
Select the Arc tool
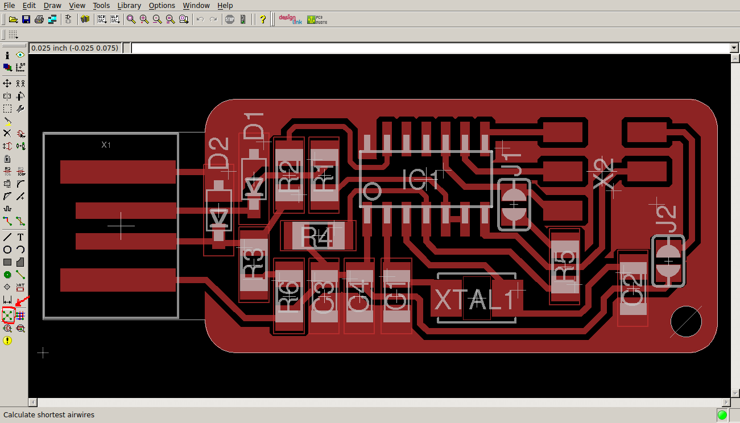[20, 250]
